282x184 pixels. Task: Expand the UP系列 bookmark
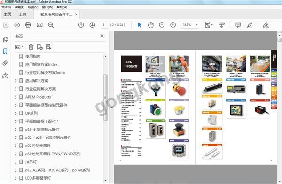[16, 113]
